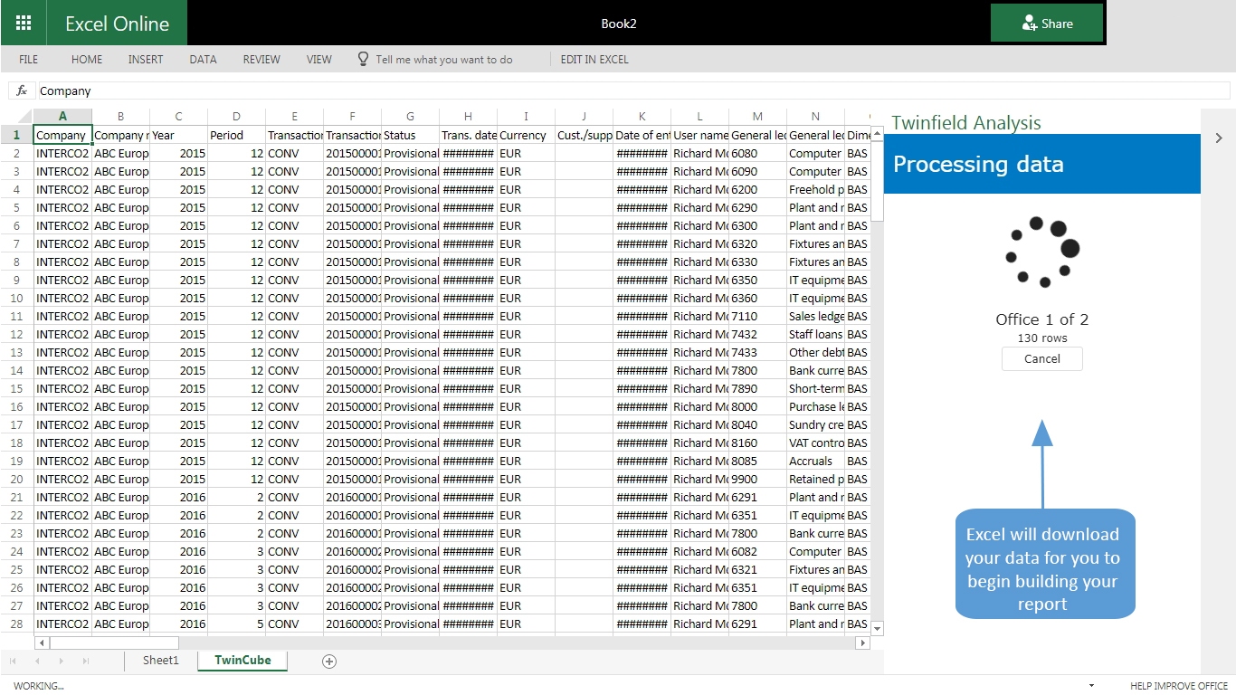Click the Company header cell A1
This screenshot has height=695, width=1236.
tap(62, 135)
